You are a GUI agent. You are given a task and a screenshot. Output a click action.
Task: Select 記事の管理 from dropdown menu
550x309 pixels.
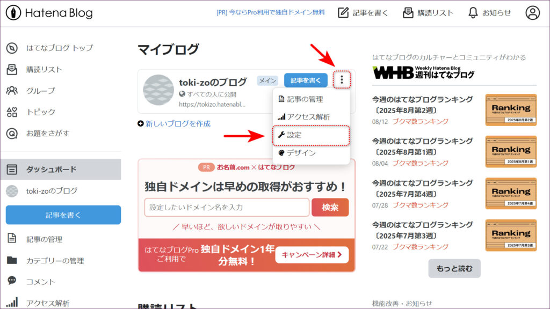305,99
